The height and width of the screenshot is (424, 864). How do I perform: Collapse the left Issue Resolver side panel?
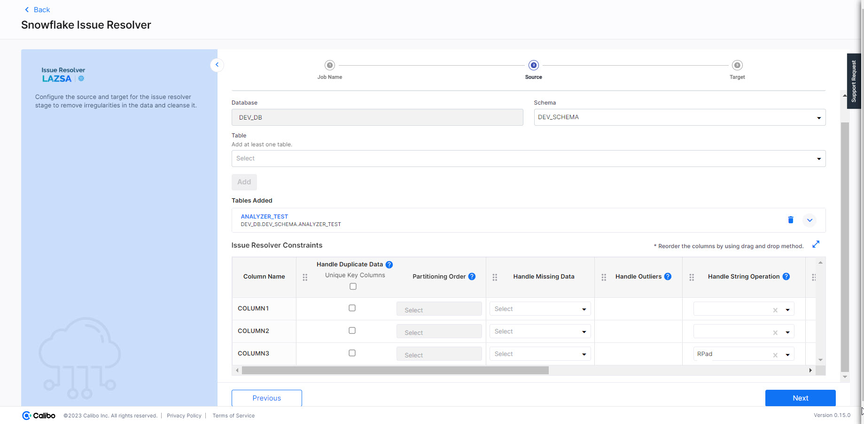(x=217, y=65)
